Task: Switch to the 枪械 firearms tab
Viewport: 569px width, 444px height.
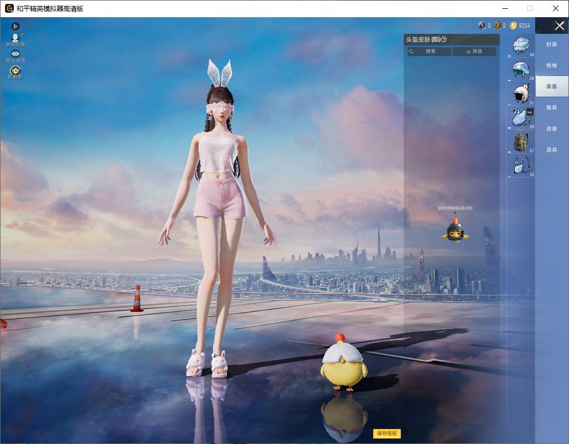Action: click(x=552, y=65)
